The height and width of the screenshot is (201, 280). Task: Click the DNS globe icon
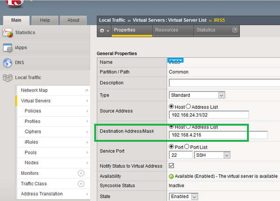7,63
